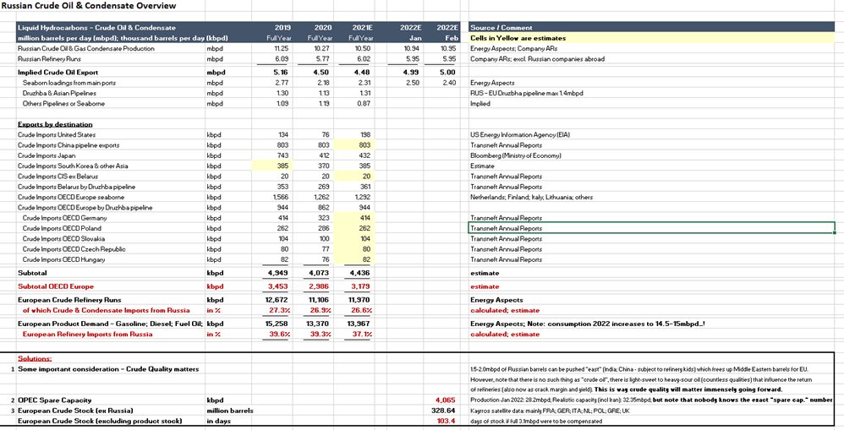
Task: Click the 0.87 value for Others Pipelines
Action: point(363,103)
